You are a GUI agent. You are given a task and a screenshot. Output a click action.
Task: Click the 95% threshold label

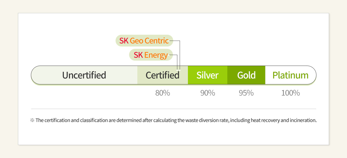[246, 93]
